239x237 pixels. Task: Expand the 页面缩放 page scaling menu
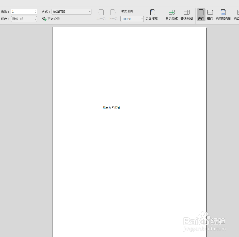point(153,15)
